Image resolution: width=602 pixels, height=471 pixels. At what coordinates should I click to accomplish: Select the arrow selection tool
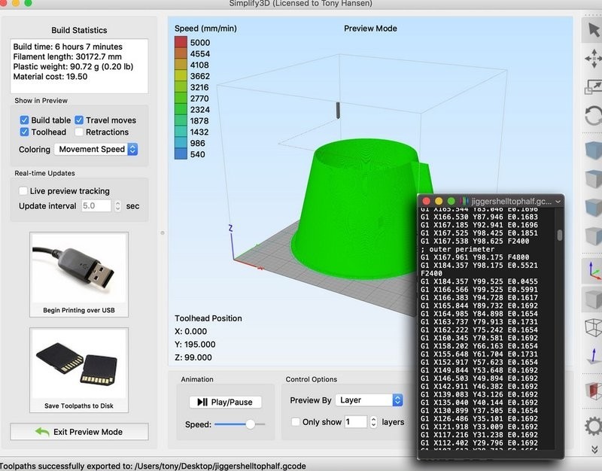click(x=592, y=32)
